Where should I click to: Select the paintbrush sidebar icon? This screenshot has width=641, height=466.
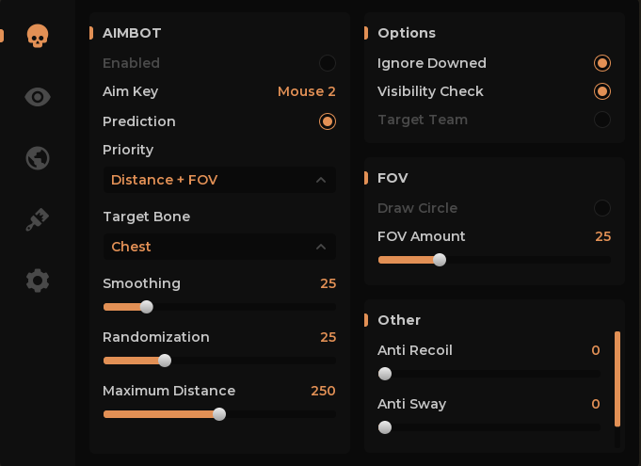point(37,219)
